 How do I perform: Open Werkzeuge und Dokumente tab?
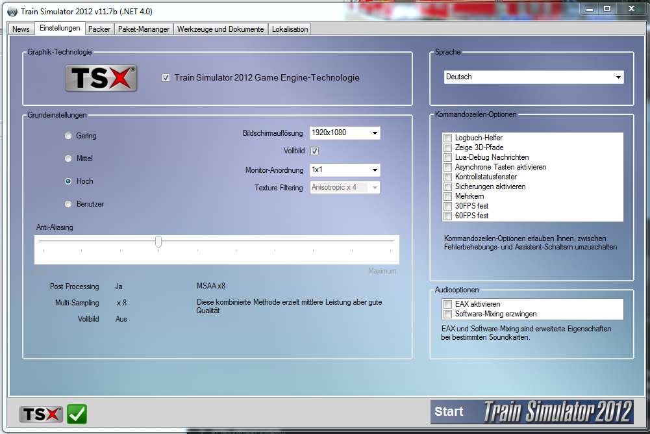click(221, 29)
